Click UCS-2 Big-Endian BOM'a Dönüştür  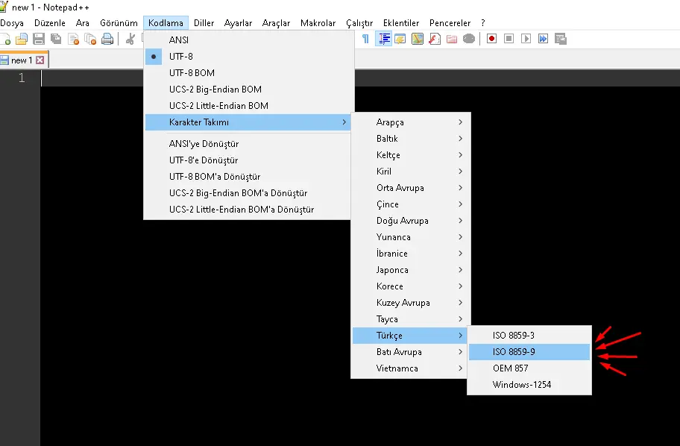[x=248, y=193]
